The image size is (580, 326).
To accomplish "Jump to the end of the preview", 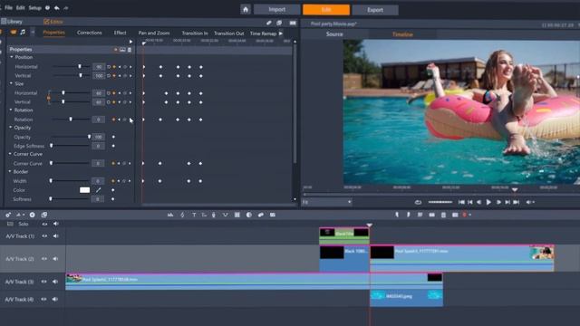I will coord(517,202).
